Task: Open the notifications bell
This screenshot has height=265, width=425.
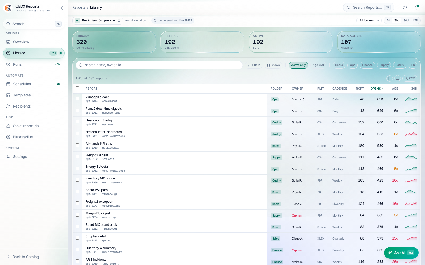Action: [416, 7]
